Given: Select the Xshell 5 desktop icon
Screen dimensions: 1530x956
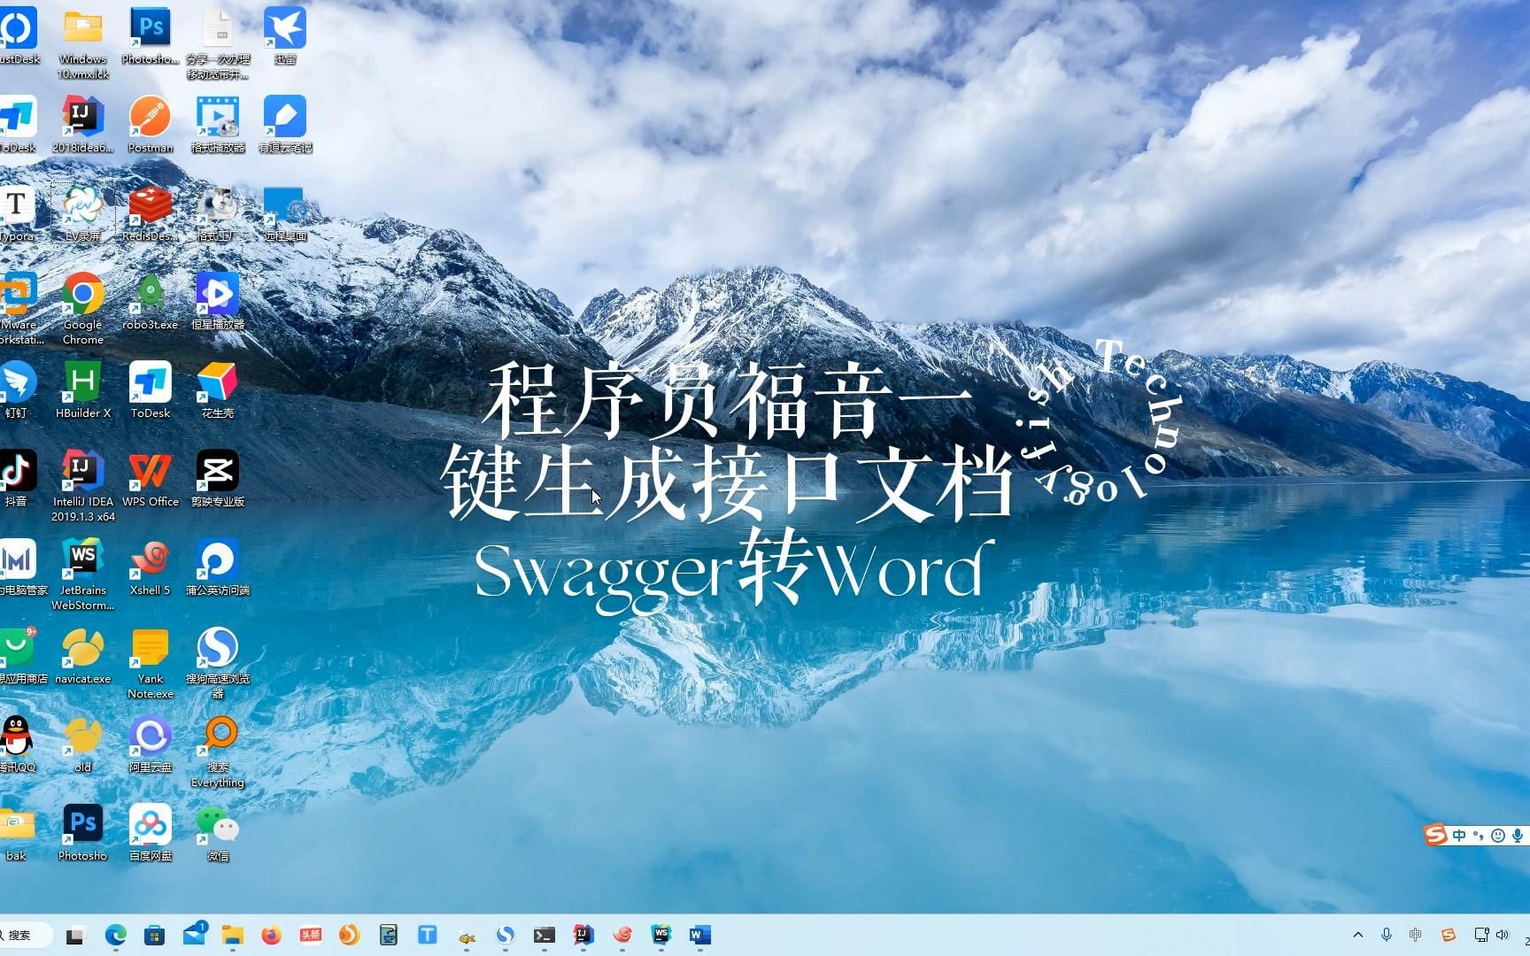Looking at the screenshot, I should 150,567.
